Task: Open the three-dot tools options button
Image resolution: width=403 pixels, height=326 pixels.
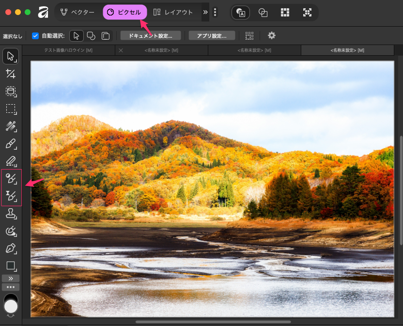Action: (x=11, y=287)
